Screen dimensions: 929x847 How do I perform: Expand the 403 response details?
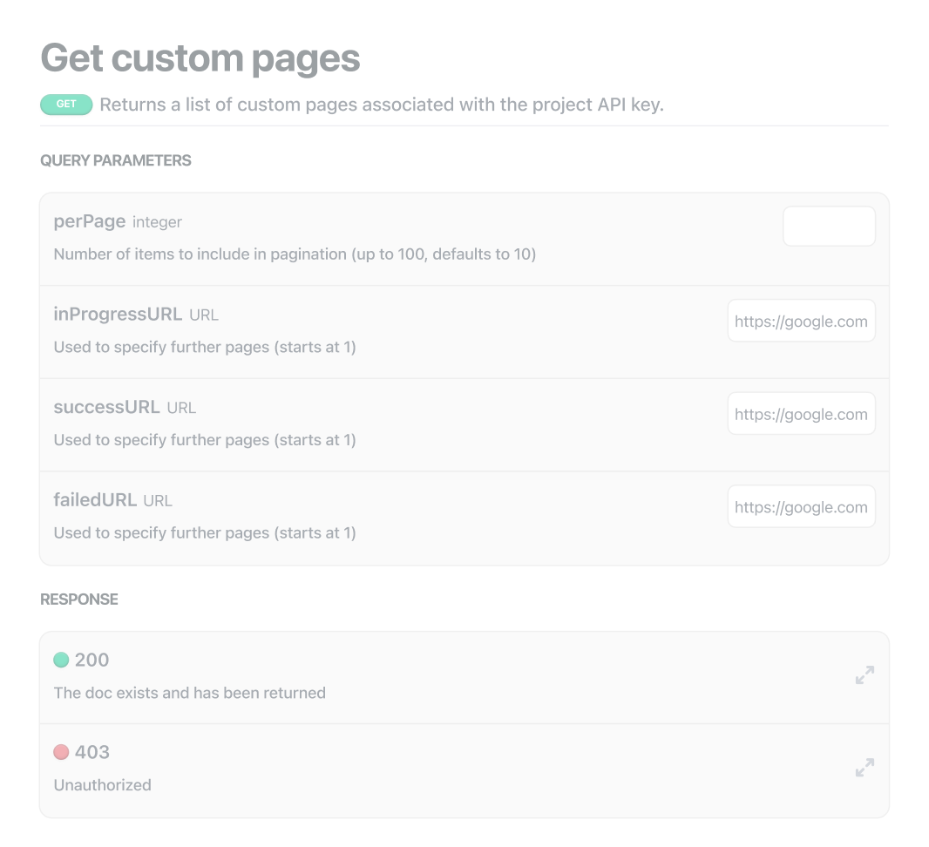pyautogui.click(x=864, y=768)
